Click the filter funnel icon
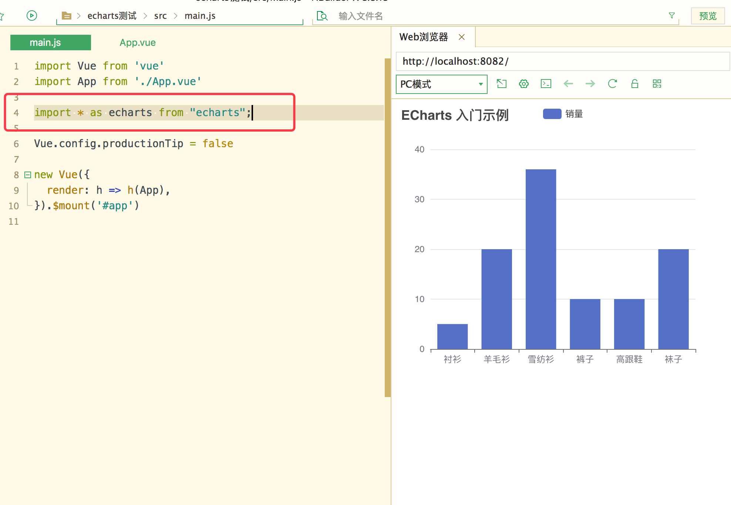Image resolution: width=731 pixels, height=505 pixels. tap(672, 16)
